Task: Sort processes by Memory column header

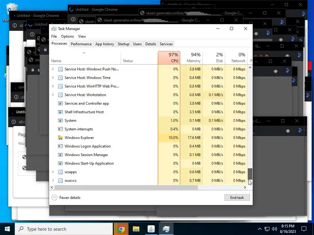Action: [191, 58]
